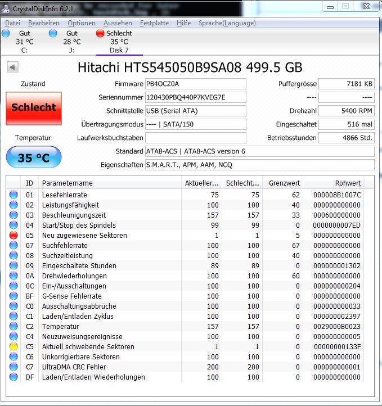Image resolution: width=382 pixels, height=406 pixels.
Task: Open the Hilfe menu
Action: [x=183, y=23]
